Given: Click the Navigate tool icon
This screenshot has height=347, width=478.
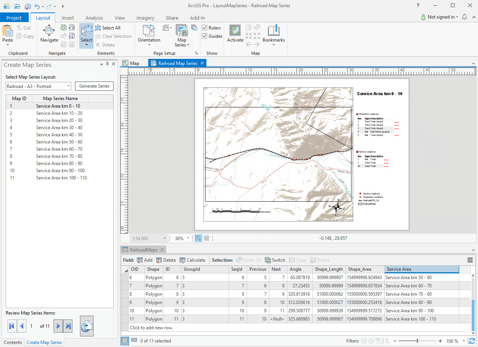Looking at the screenshot, I should (49, 31).
